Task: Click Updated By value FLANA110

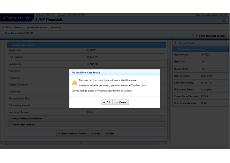Action: [x=92, y=64]
